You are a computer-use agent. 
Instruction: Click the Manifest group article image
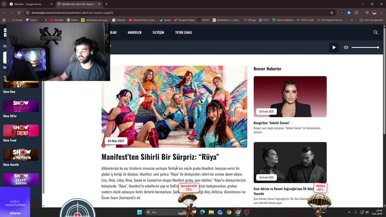pyautogui.click(x=174, y=107)
